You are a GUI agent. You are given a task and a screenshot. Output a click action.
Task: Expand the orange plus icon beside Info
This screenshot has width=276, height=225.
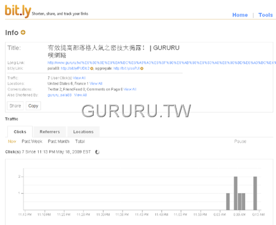click(23, 33)
